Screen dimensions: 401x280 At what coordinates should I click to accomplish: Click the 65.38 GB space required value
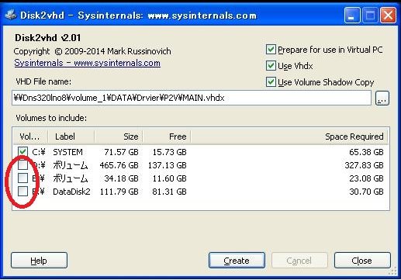click(366, 152)
